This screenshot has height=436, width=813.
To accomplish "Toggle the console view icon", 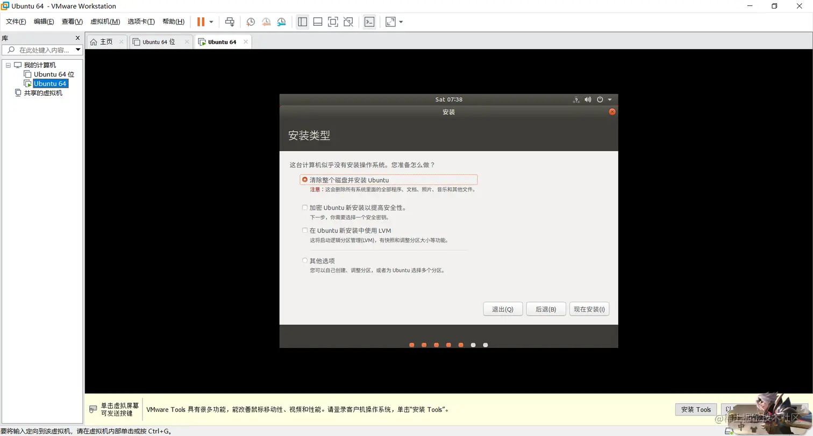I will click(369, 22).
